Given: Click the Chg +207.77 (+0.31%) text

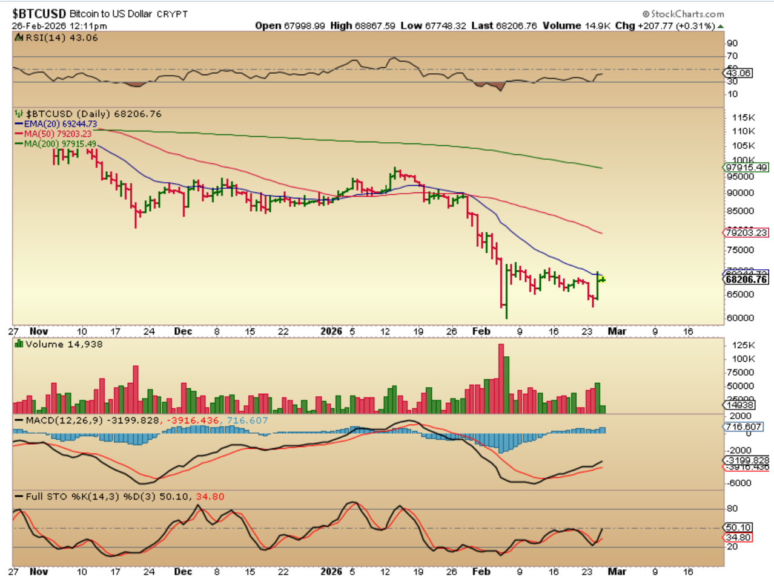Looking at the screenshot, I should coord(665,25).
